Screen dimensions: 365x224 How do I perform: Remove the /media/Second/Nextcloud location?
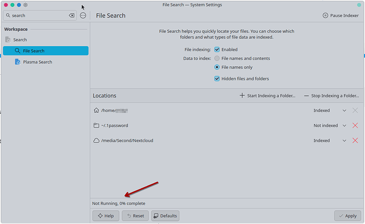point(355,141)
